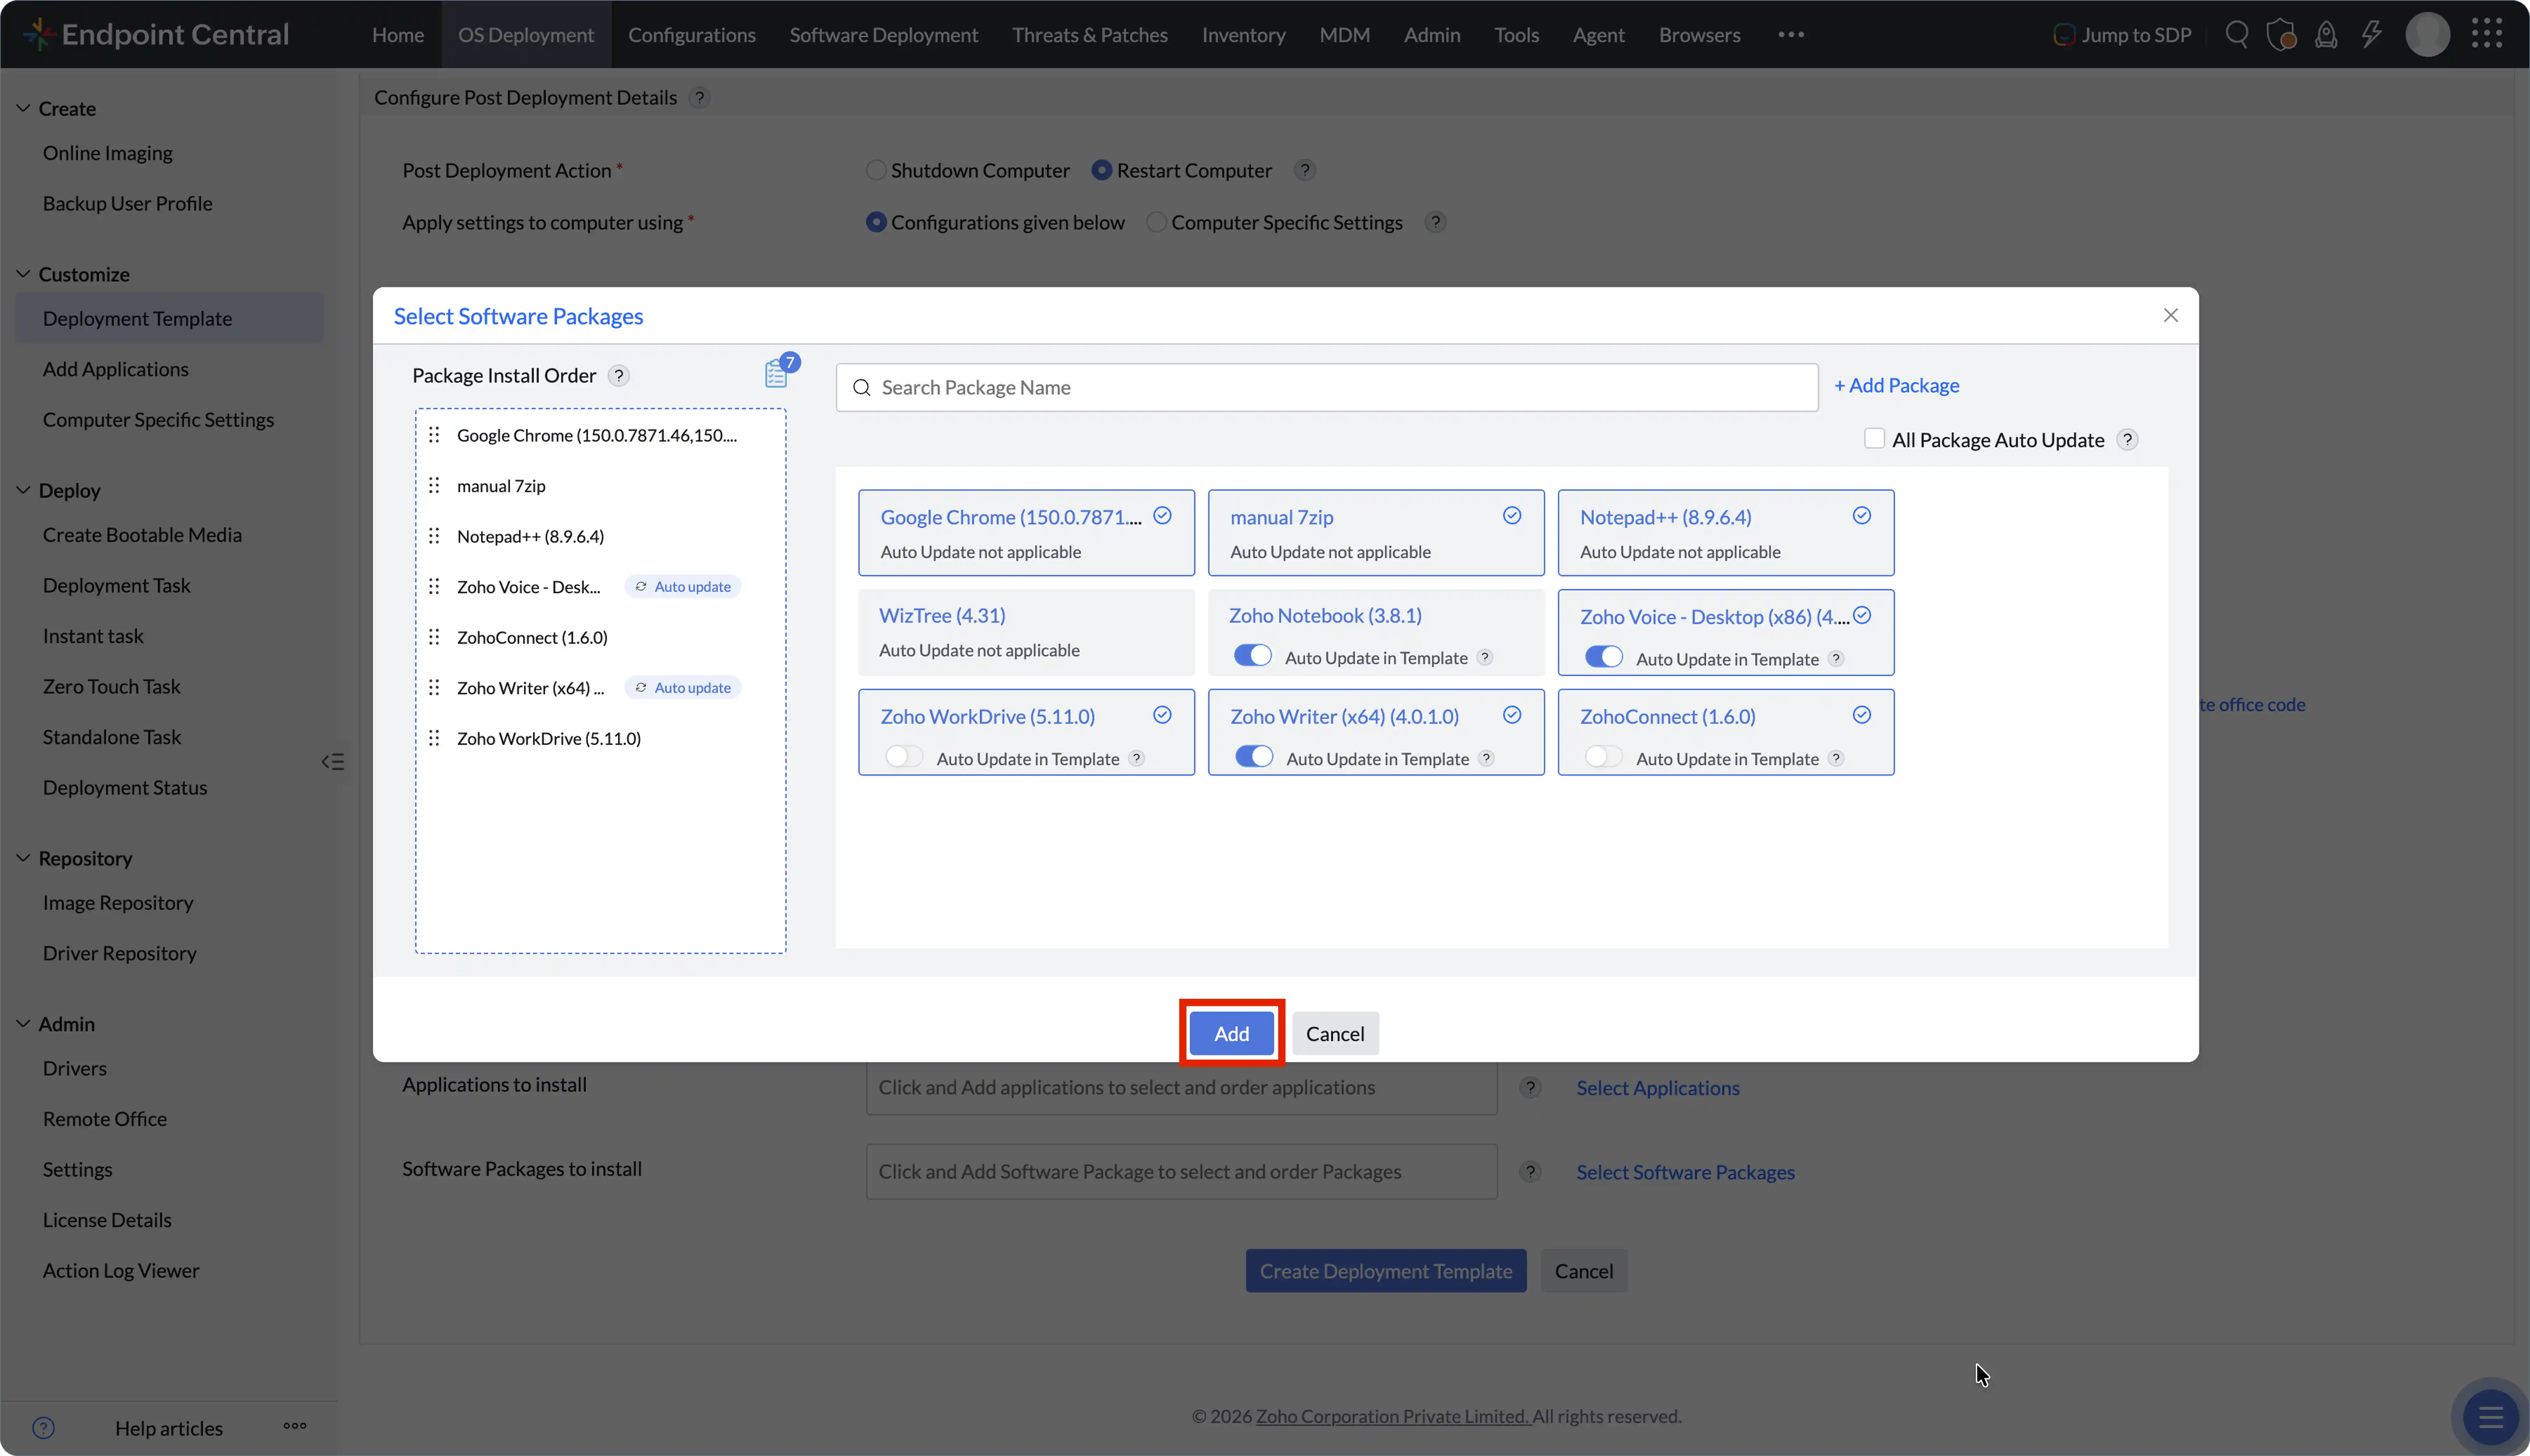The image size is (2530, 1456).
Task: Click the lightning quick actions icon
Action: click(x=2371, y=35)
